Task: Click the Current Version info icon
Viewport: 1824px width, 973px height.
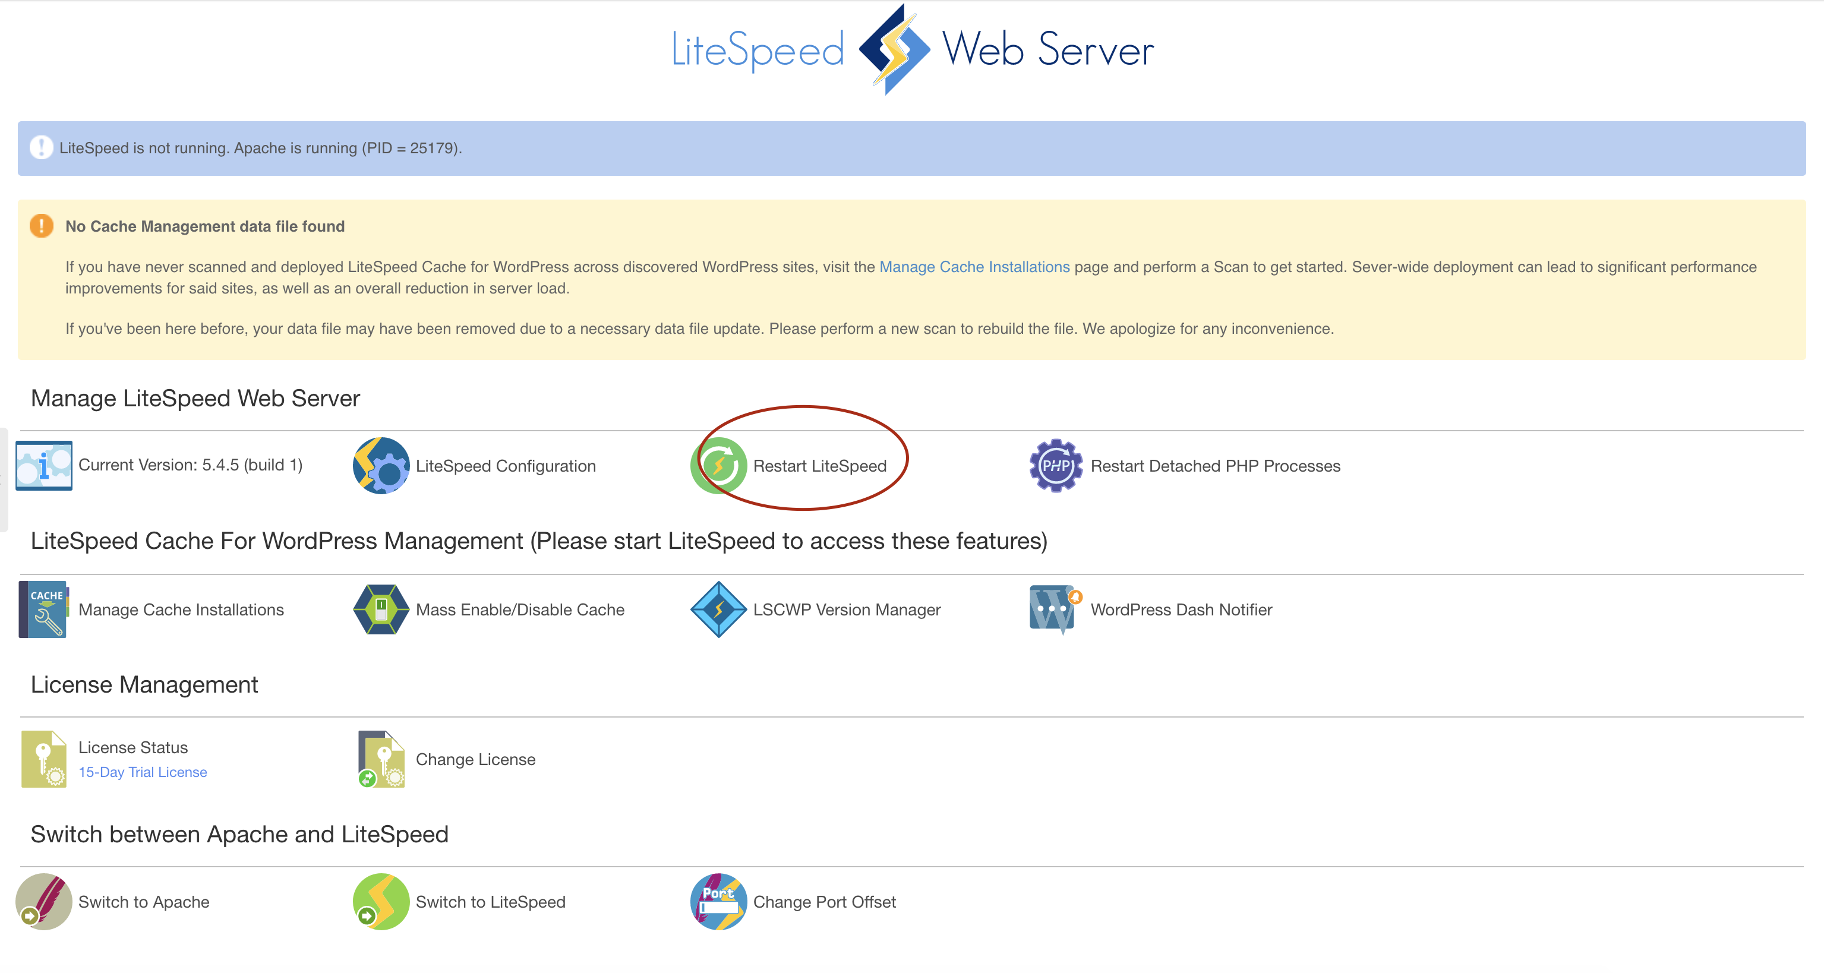Action: [x=44, y=465]
